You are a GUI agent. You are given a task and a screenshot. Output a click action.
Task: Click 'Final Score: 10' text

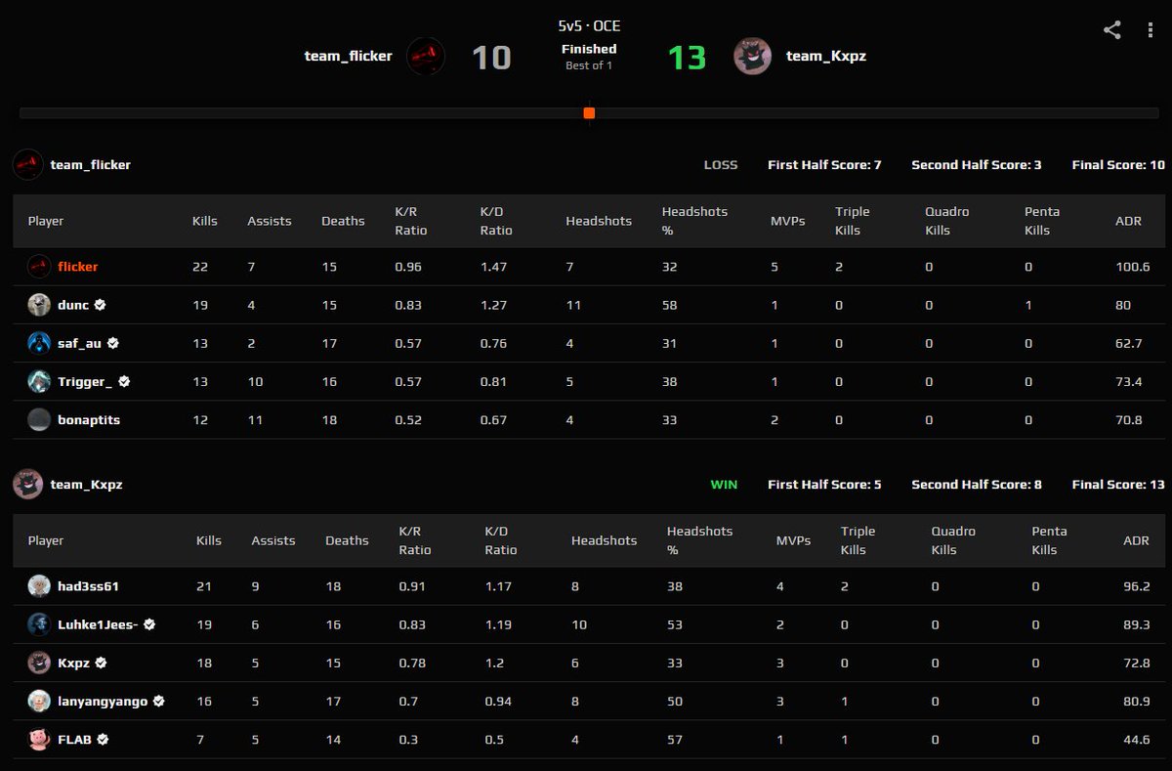click(1118, 164)
